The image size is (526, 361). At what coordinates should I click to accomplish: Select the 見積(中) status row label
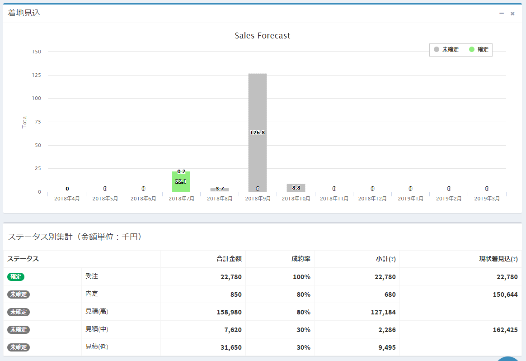97,329
